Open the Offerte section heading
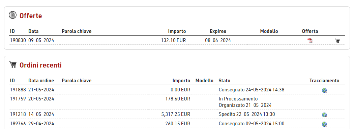Screen dimensions: 354x129 [x=31, y=16]
